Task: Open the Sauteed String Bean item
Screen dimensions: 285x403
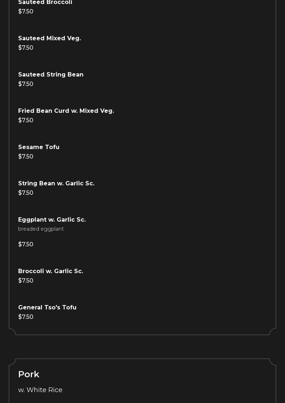Action: 51,75
